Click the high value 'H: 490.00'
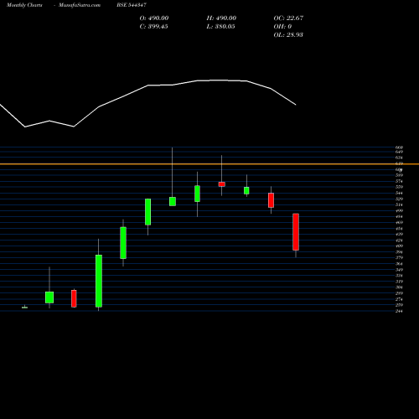 pos(221,18)
